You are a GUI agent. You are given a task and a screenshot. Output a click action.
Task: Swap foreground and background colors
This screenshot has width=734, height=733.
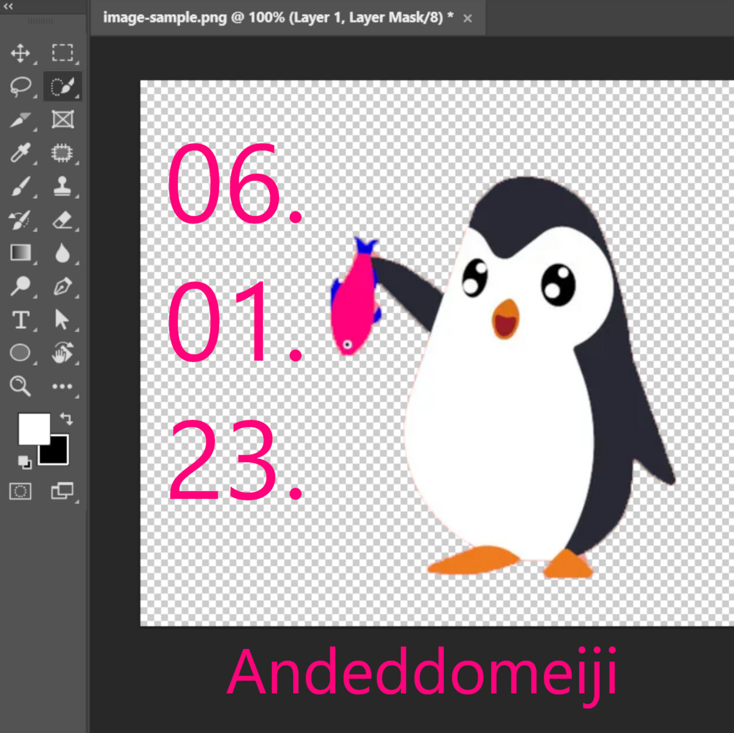pyautogui.click(x=66, y=419)
